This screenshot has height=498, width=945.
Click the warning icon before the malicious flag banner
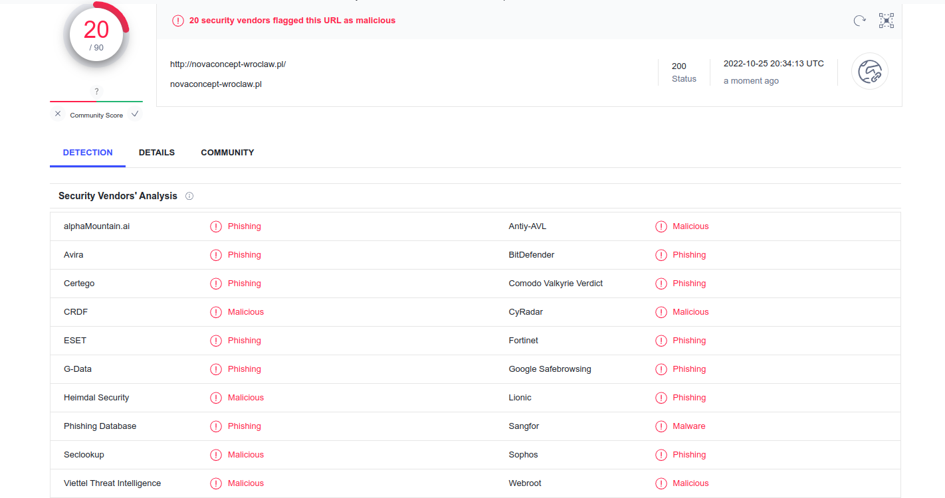(178, 21)
